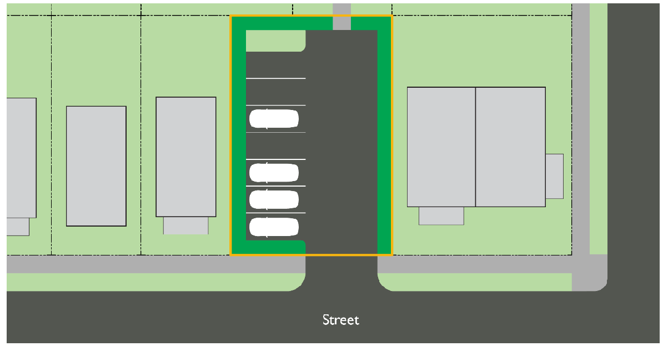Click the driveway entrance connecting to the street
The height and width of the screenshot is (351, 668).
(341, 272)
